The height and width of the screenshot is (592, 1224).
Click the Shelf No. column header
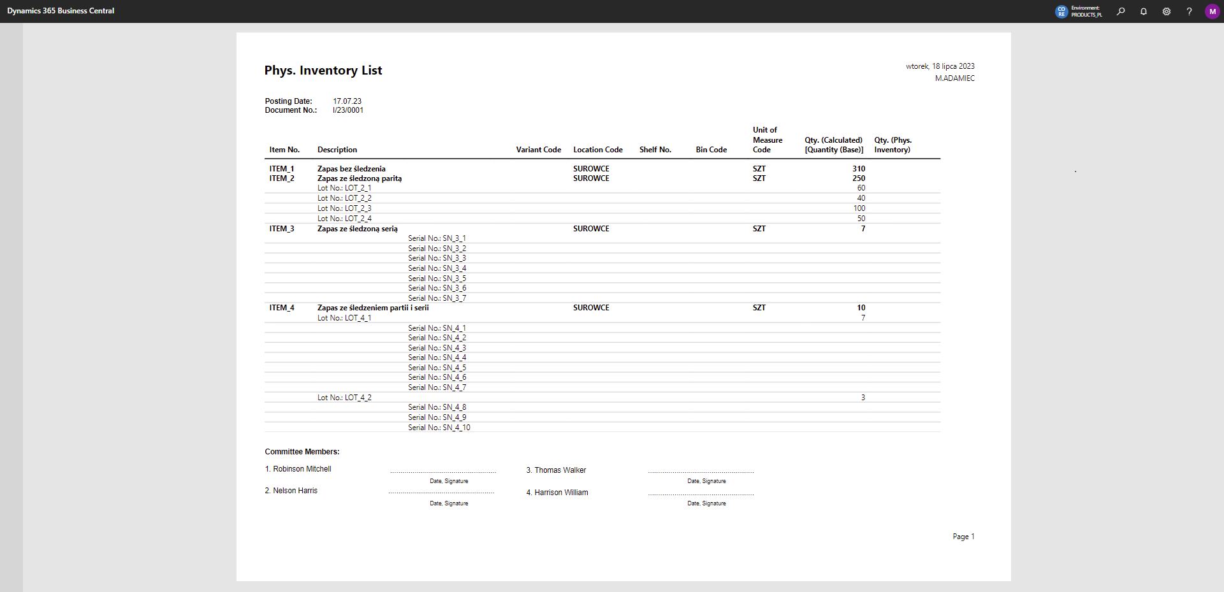click(655, 150)
